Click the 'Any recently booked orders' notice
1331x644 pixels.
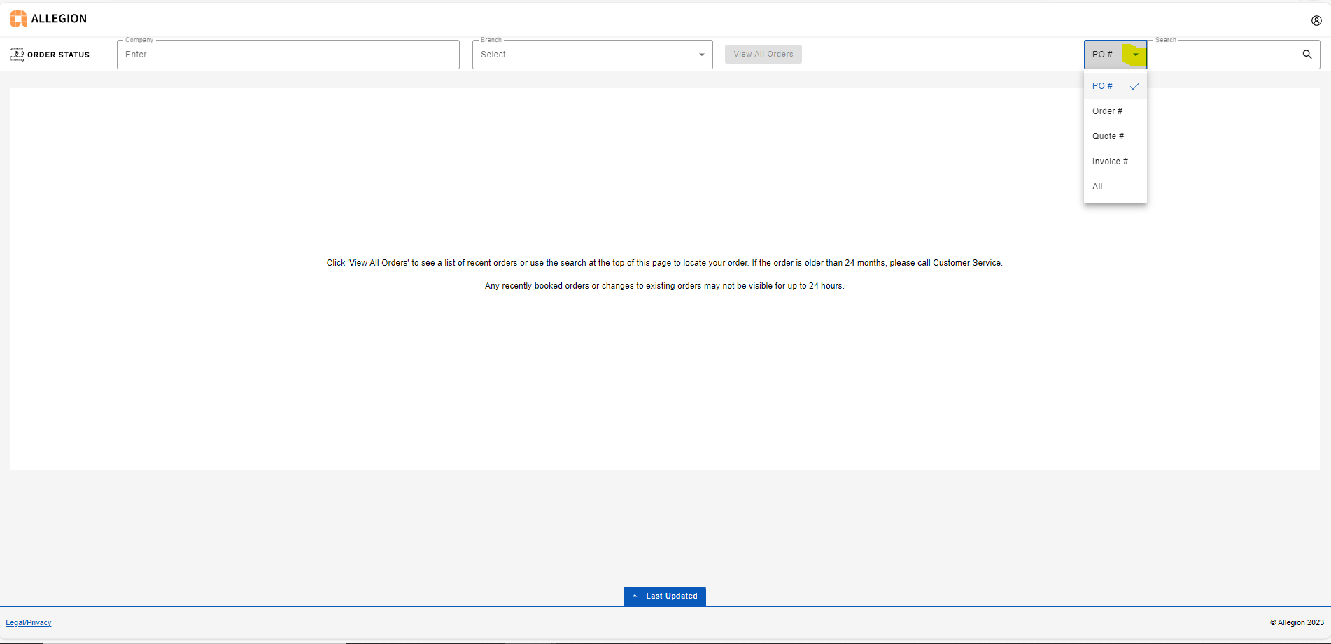click(x=664, y=286)
